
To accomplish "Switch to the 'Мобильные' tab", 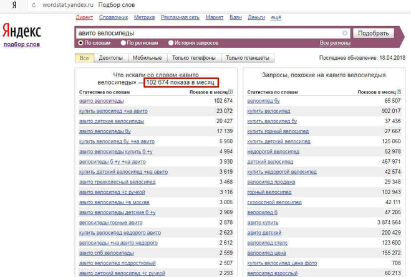I will [147, 58].
